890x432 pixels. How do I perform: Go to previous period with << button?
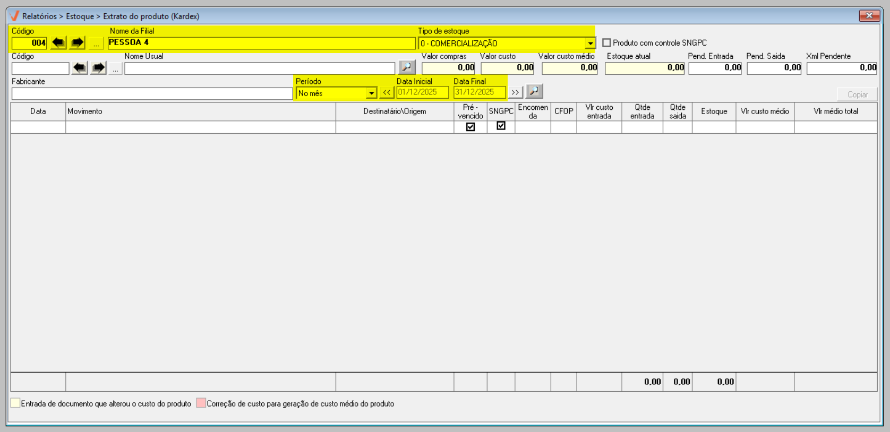pyautogui.click(x=387, y=92)
